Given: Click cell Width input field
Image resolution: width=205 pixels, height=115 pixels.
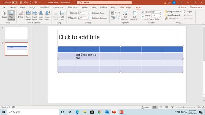Looking at the screenshot, I should tap(82, 18).
